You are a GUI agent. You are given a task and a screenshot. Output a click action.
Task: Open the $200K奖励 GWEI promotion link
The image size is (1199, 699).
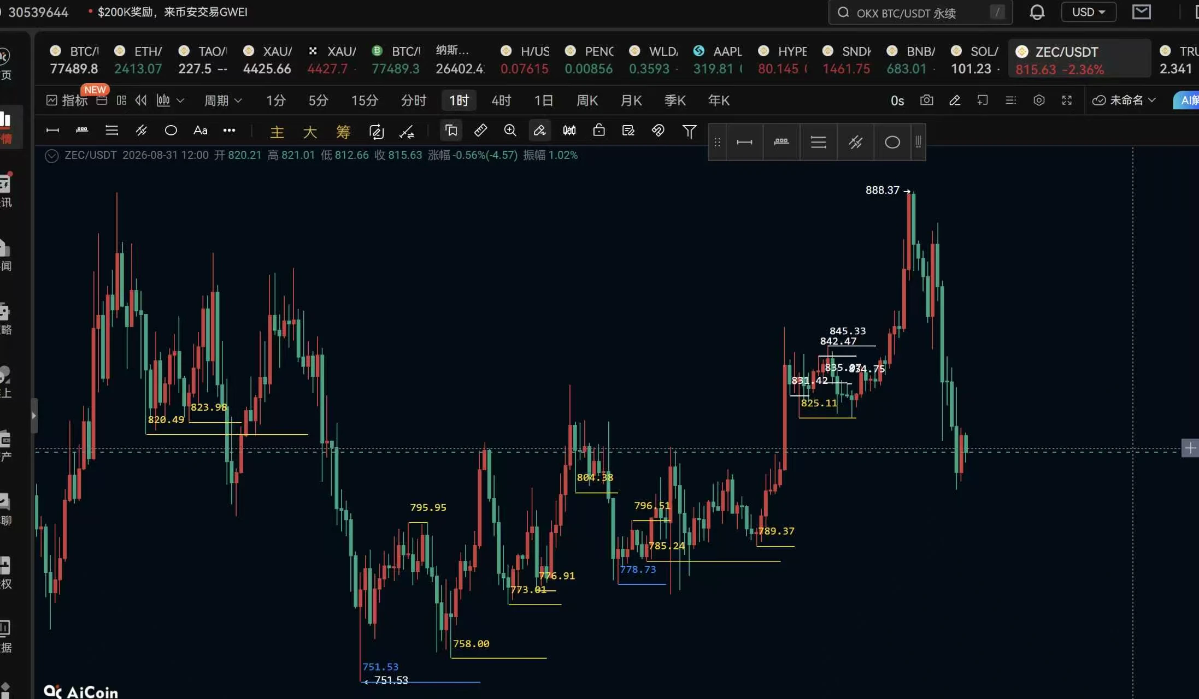pos(172,12)
